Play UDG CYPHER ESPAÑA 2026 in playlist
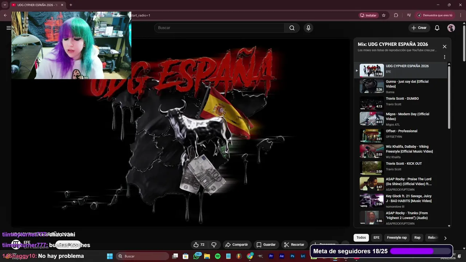 [x=400, y=70]
